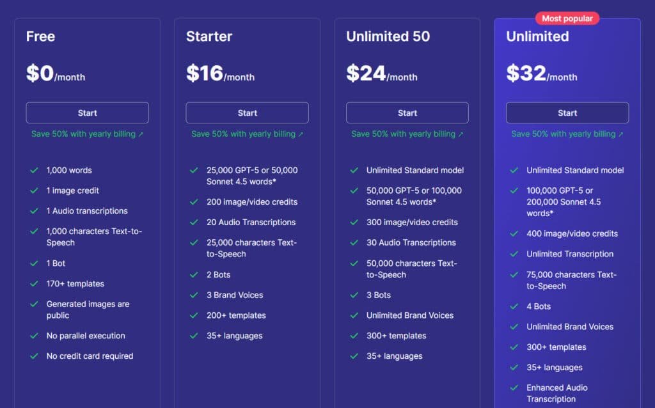The height and width of the screenshot is (408, 655).
Task: Select the "Unlimited 50" plan heading
Action: 388,37
